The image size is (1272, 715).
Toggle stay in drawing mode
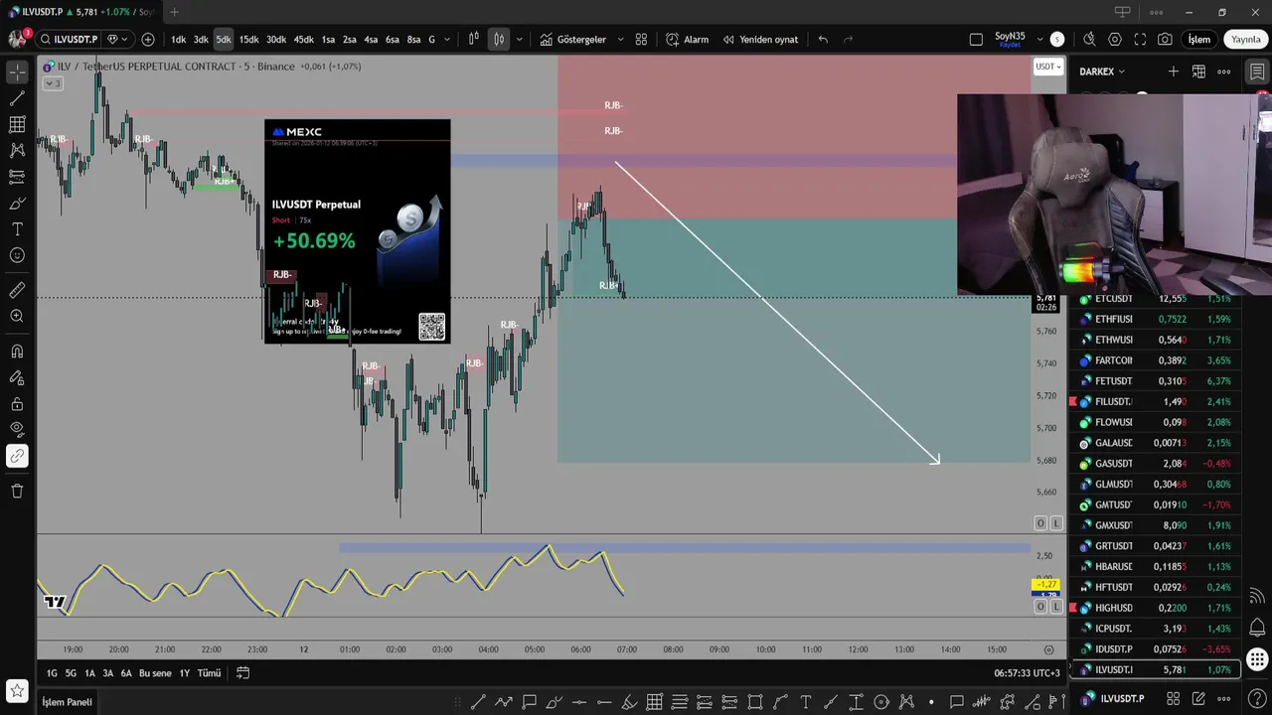click(x=17, y=377)
